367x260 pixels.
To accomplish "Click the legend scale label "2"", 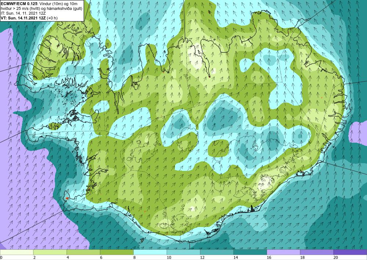I will click(x=34, y=258).
